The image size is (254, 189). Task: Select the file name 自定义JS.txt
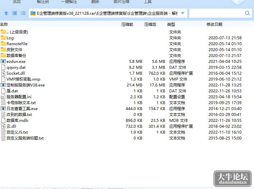pos(17,132)
